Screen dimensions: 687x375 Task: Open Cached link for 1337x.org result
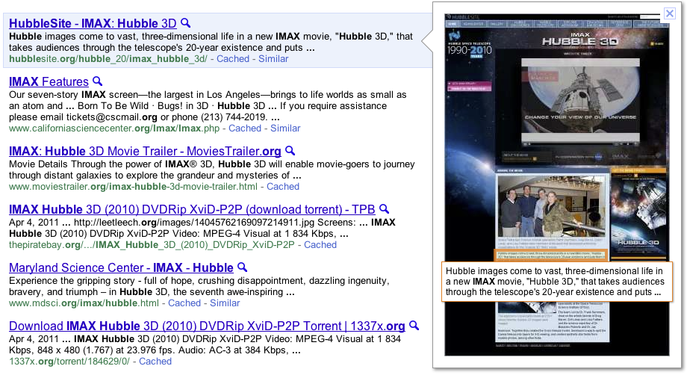point(155,362)
